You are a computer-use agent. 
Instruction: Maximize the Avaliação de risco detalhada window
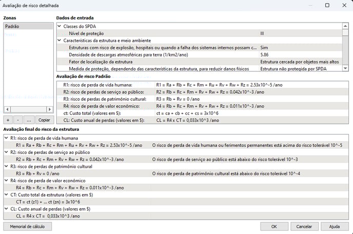tap(327, 5)
